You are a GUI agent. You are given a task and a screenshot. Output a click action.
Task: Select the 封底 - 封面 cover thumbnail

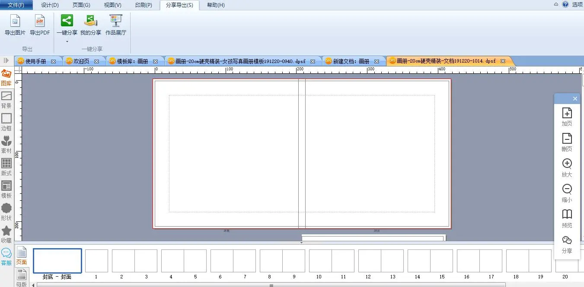coord(57,261)
